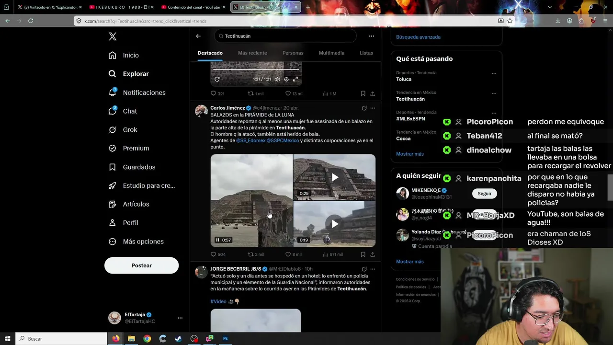This screenshot has height=345, width=613.
Task: Click the Postear button
Action: [x=141, y=265]
